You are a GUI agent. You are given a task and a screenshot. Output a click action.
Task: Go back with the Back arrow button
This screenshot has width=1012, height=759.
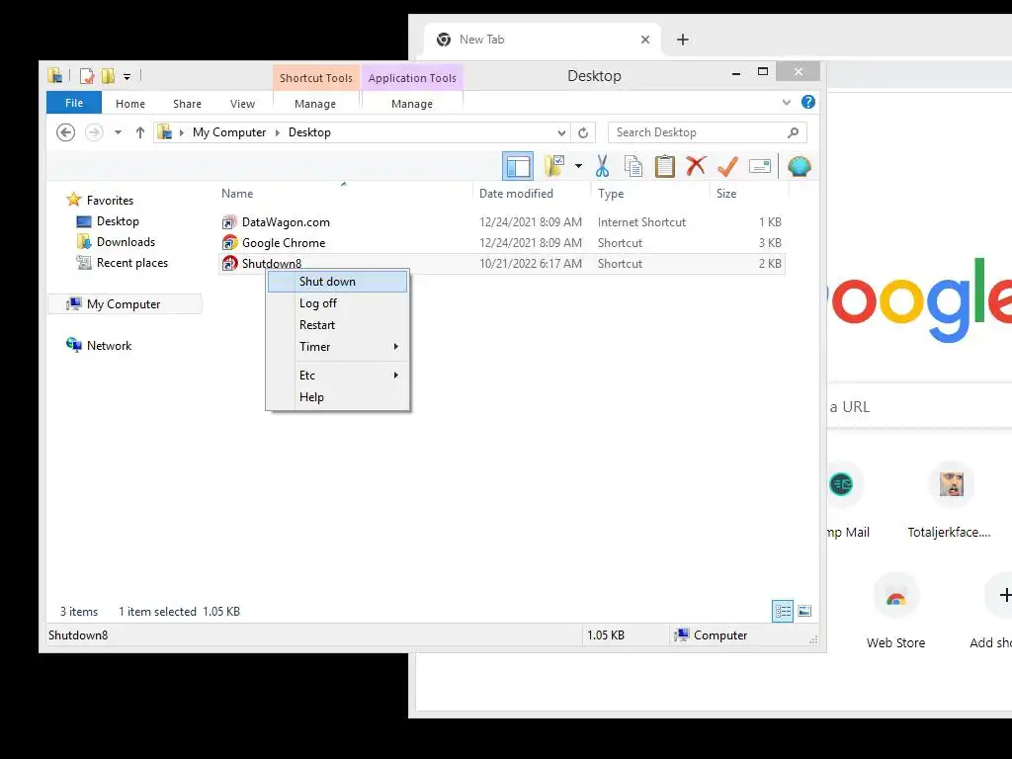pos(66,132)
